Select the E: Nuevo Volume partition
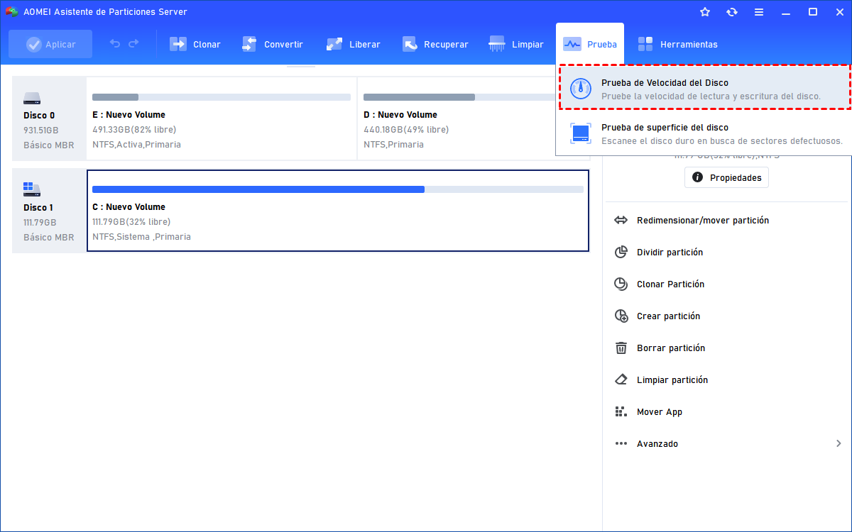 222,118
